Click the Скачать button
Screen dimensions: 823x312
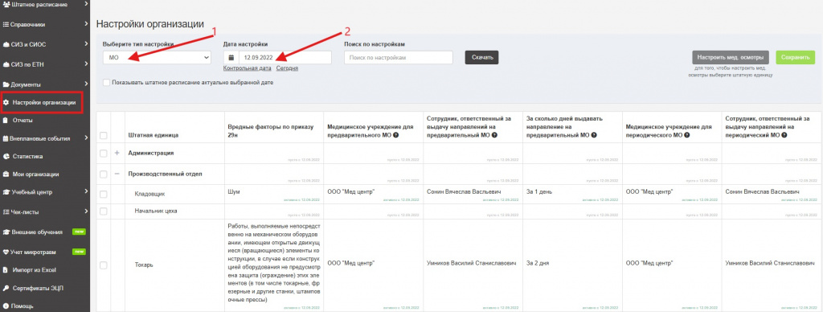pyautogui.click(x=482, y=58)
